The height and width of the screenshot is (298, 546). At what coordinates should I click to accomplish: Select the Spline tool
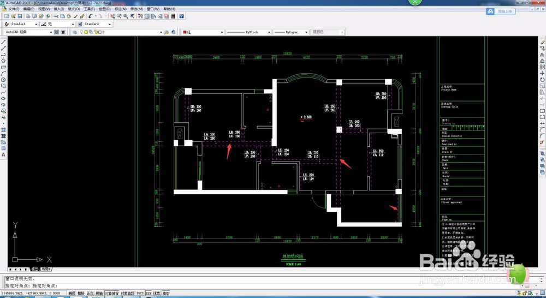3,92
